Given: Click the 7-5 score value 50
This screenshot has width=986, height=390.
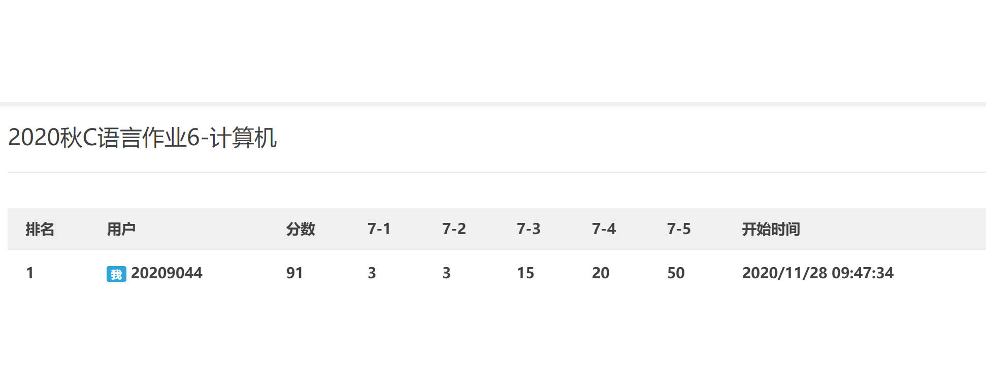Looking at the screenshot, I should (x=676, y=273).
